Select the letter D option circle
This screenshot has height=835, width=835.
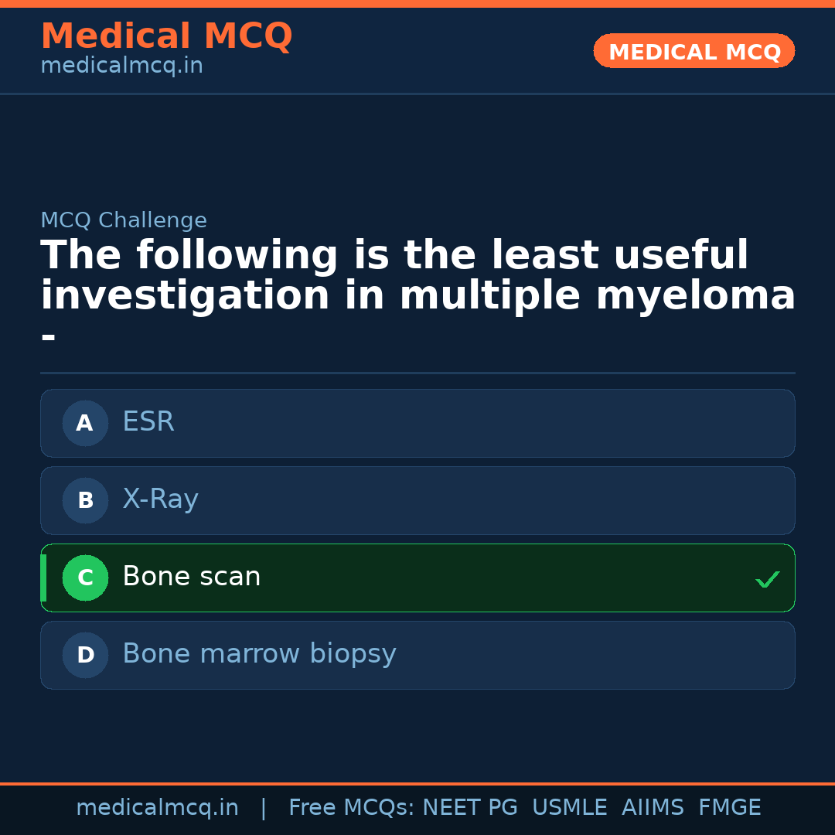[x=85, y=655]
